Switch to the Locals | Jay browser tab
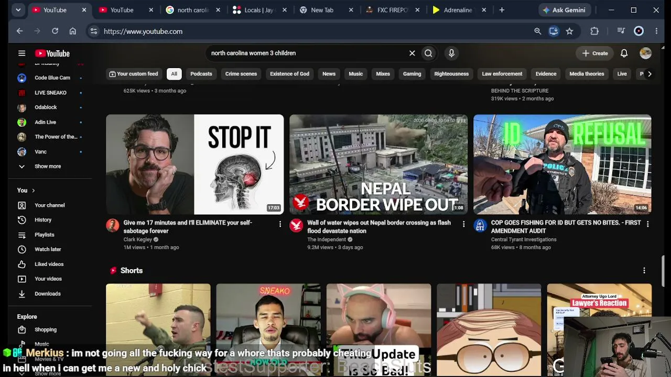 259,10
